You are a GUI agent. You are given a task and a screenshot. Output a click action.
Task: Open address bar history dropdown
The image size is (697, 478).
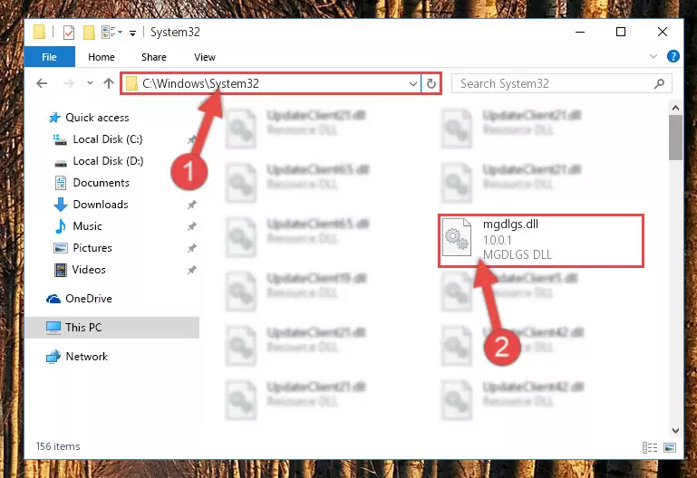coord(413,83)
